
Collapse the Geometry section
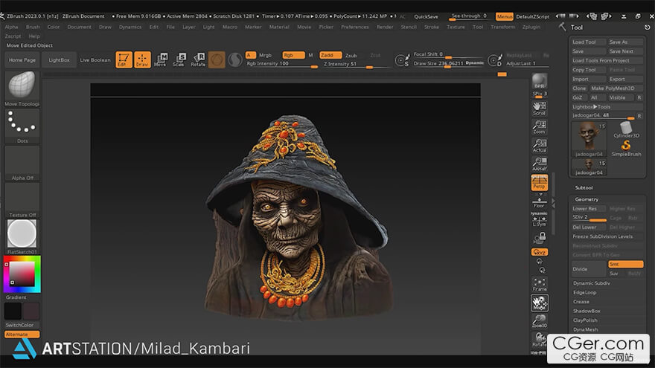pyautogui.click(x=587, y=199)
